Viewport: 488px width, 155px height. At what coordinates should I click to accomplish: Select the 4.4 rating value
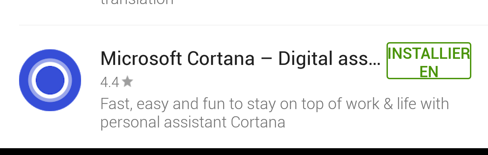click(110, 82)
